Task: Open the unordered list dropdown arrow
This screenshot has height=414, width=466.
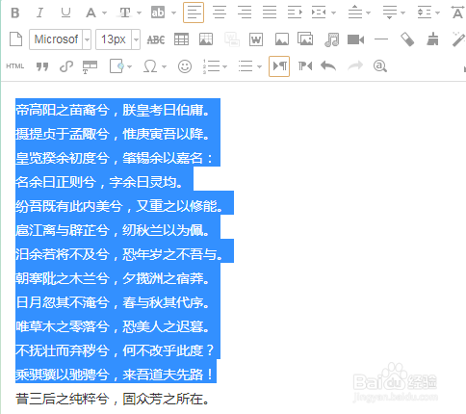Action: (x=260, y=66)
